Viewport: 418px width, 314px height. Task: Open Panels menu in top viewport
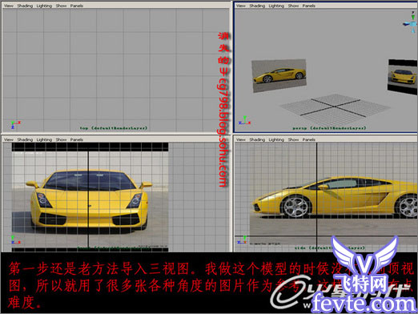(x=77, y=6)
